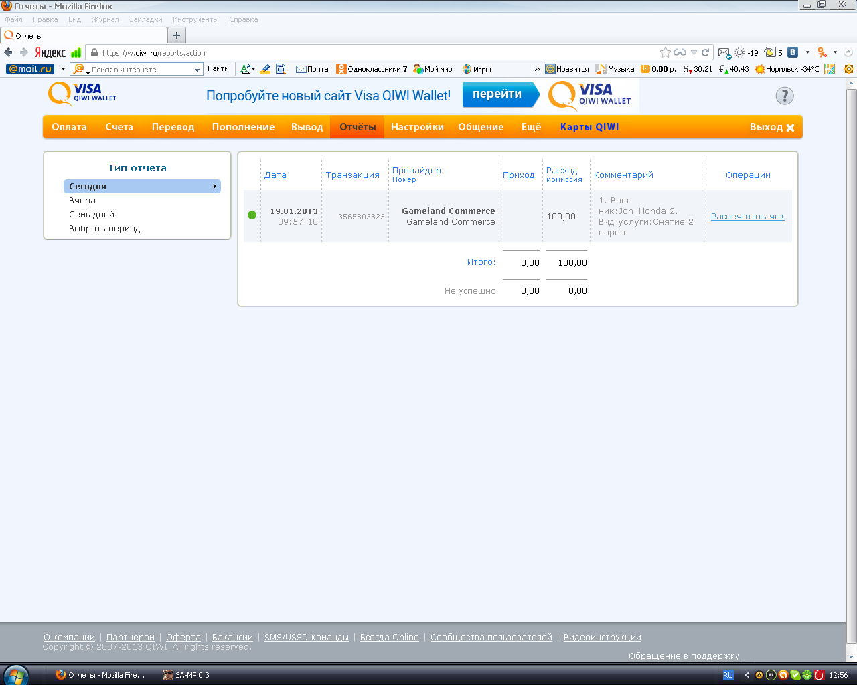The image size is (857, 685).
Task: Go back with the browser back arrow
Action: (x=8, y=52)
